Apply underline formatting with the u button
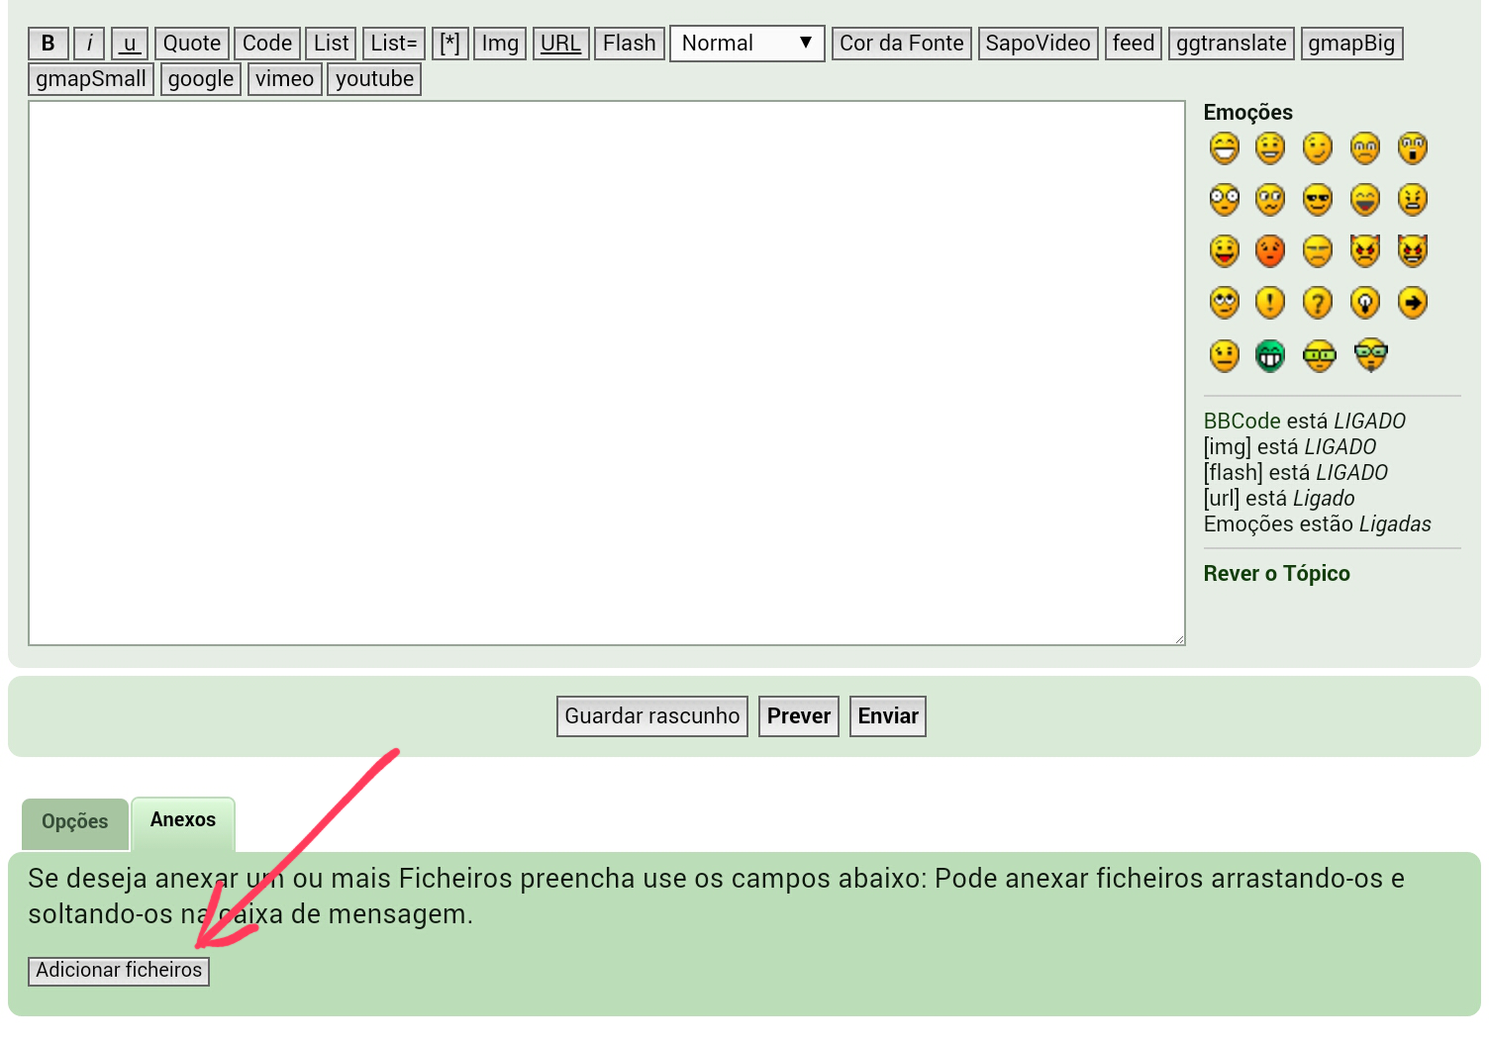This screenshot has height=1042, width=1489. pyautogui.click(x=130, y=44)
